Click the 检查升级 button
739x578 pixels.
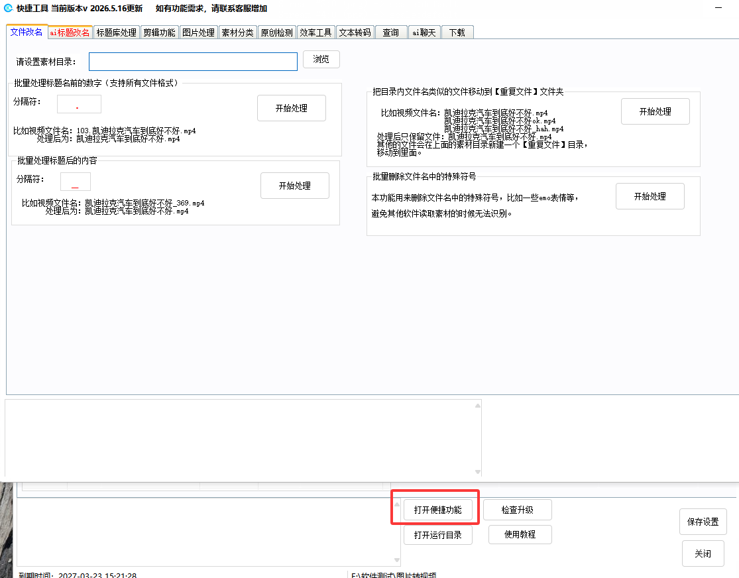[x=518, y=510]
